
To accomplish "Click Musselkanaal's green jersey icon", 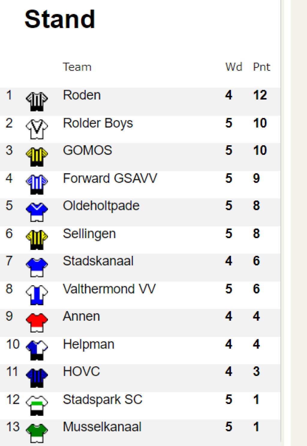I will [37, 433].
